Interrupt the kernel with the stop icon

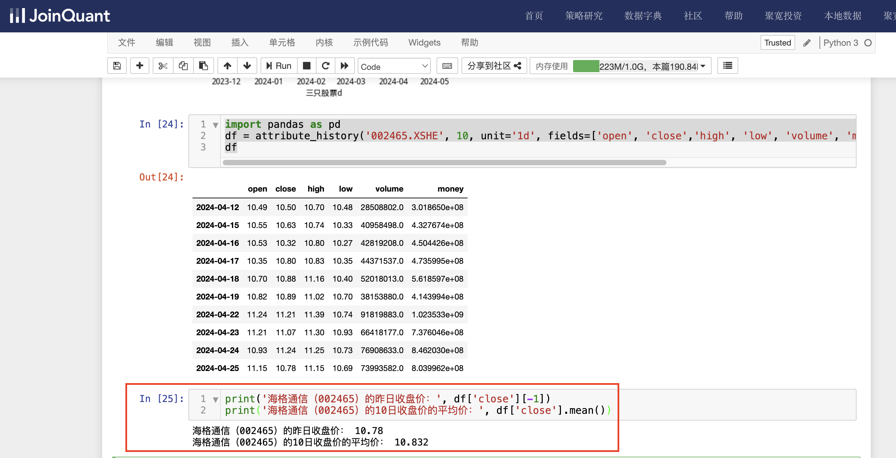point(306,66)
